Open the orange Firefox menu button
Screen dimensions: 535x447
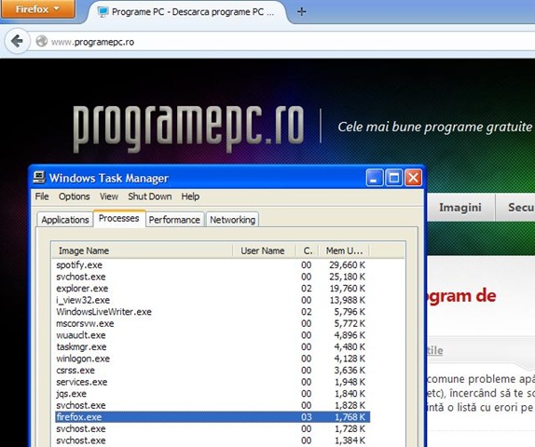point(37,9)
